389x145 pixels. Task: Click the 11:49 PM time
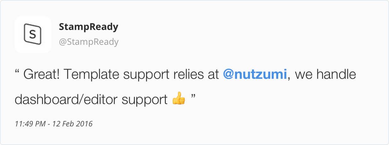point(30,124)
